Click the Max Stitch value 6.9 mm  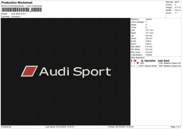149,47
